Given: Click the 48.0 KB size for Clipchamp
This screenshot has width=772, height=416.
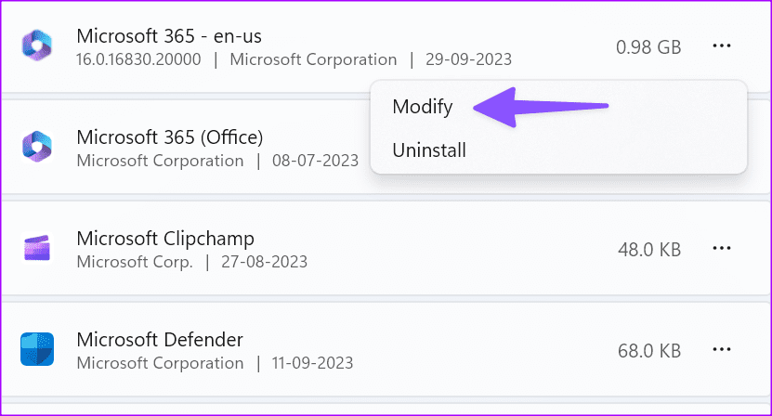Looking at the screenshot, I should click(x=649, y=250).
